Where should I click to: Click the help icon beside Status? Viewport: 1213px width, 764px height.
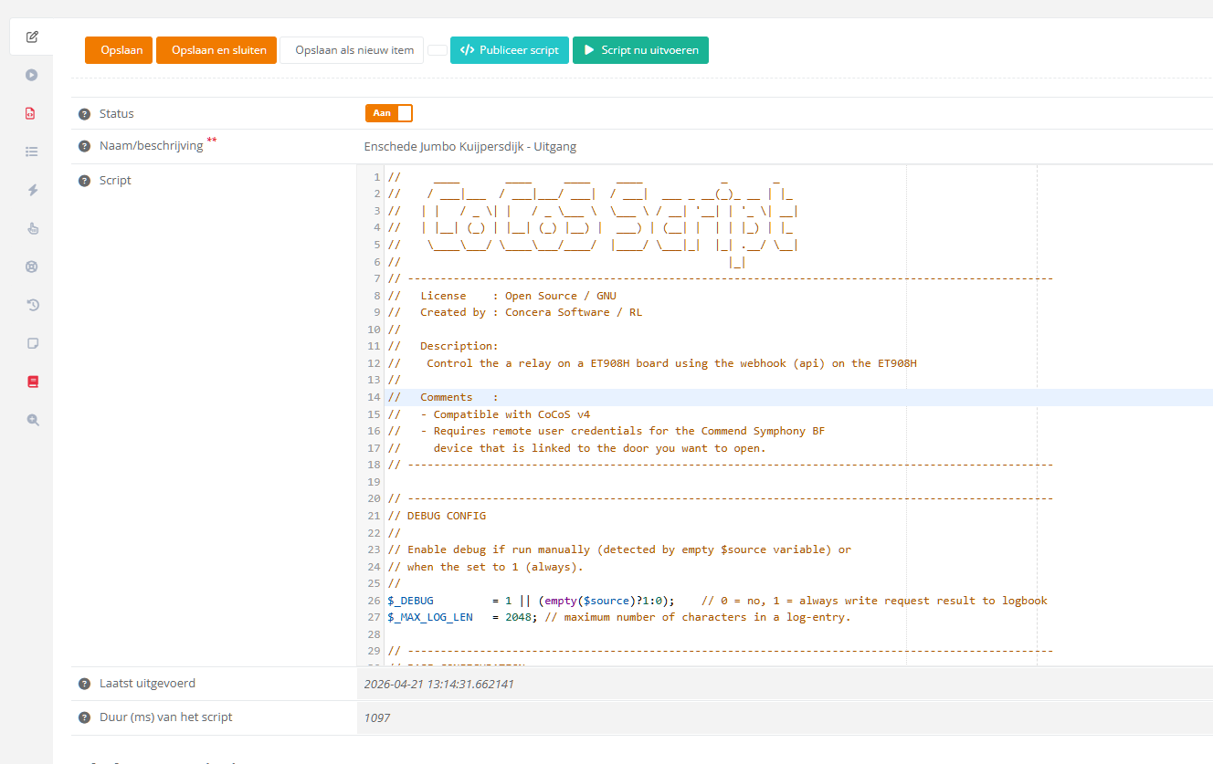[84, 114]
